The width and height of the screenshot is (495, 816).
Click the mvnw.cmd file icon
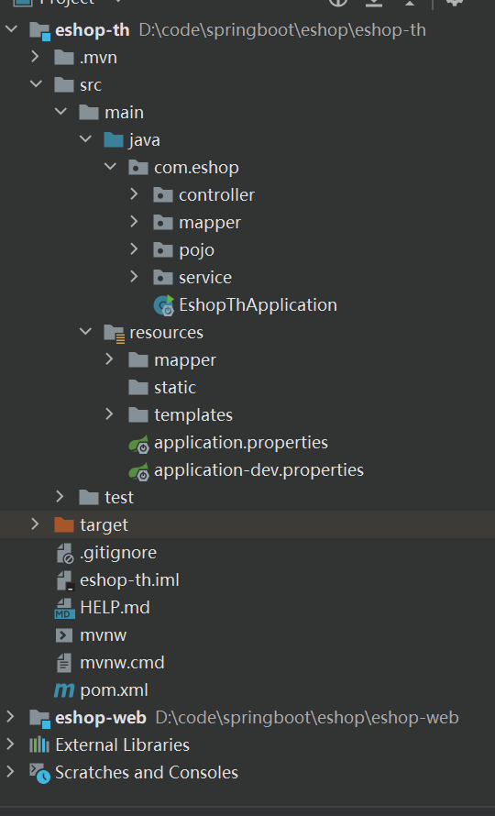pos(64,663)
